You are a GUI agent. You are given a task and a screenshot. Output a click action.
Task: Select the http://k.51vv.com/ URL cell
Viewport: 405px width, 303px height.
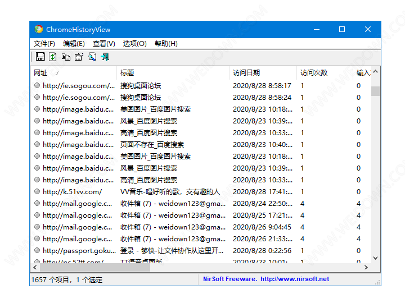(x=73, y=192)
